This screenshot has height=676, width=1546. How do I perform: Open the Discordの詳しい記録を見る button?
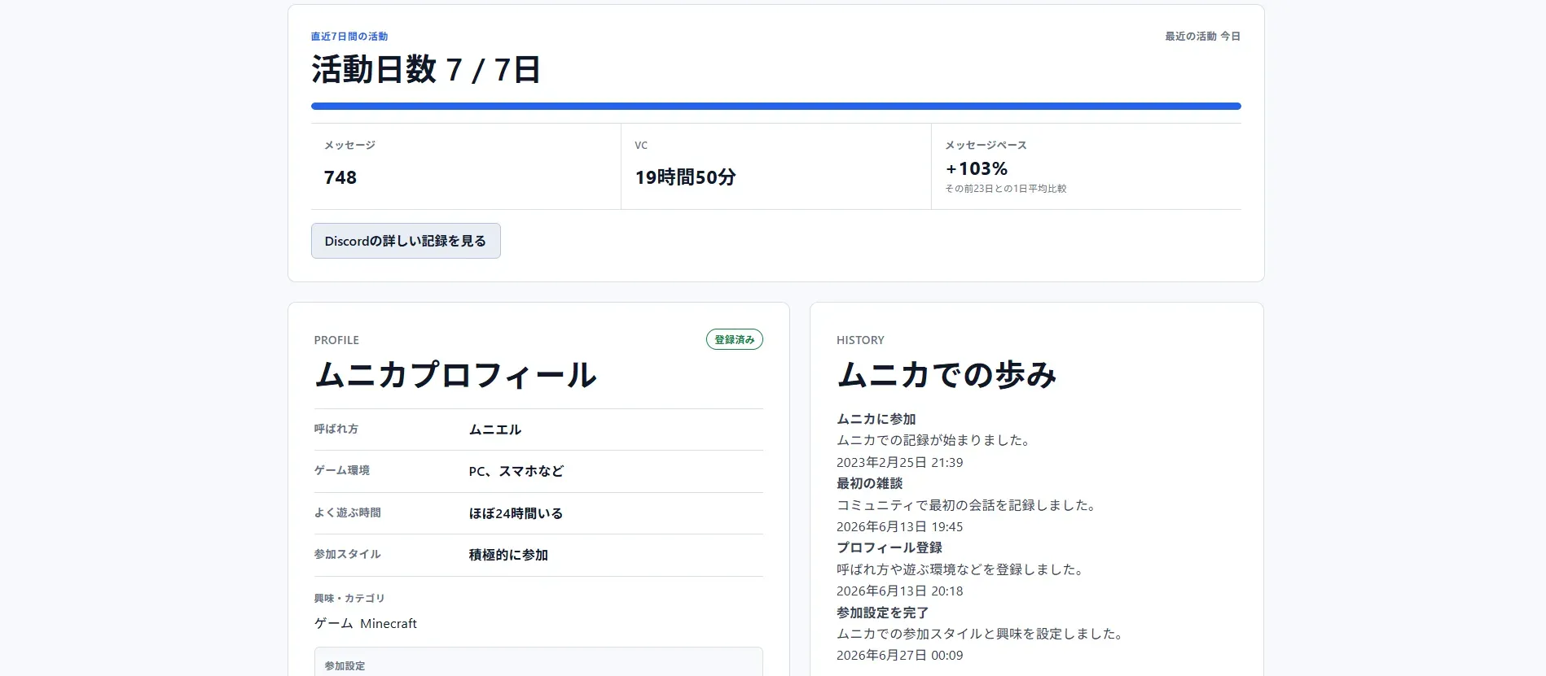click(x=406, y=241)
